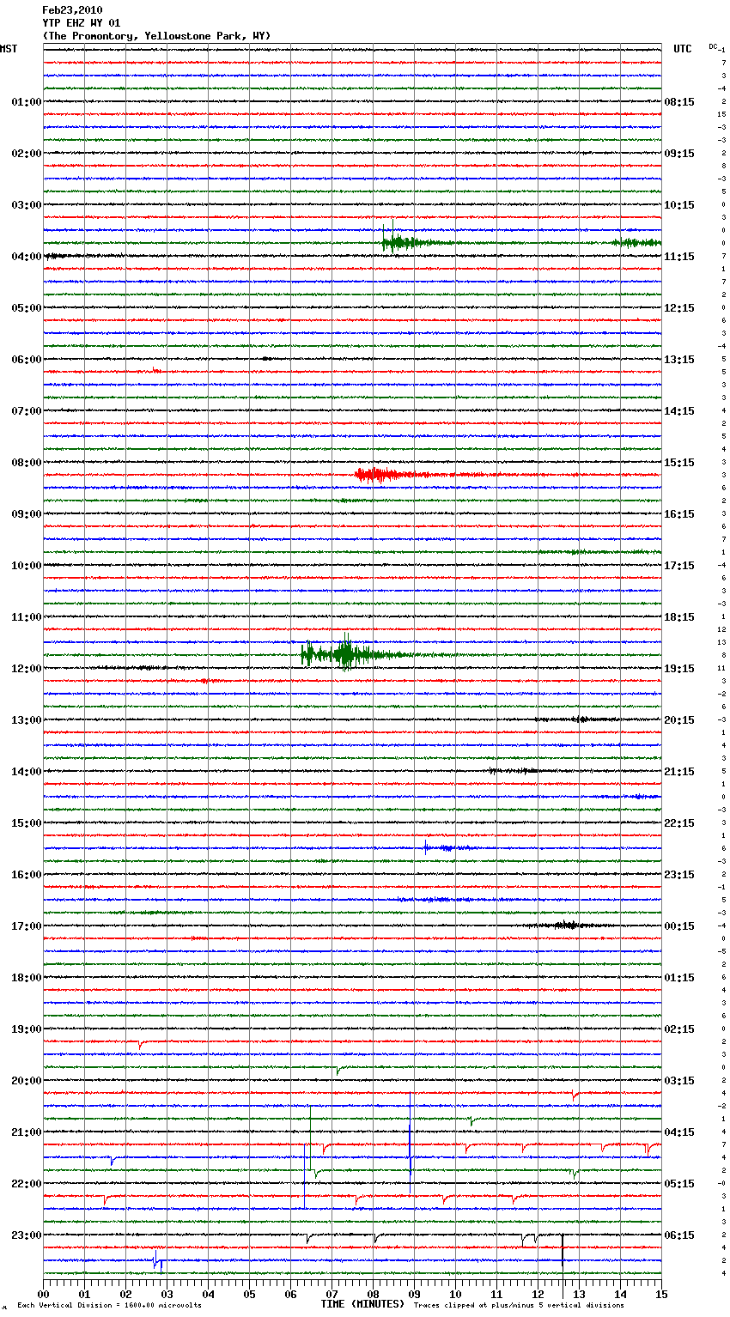The width and height of the screenshot is (730, 1317).
Task: Click the 00:15 UTC time label
Action: [x=679, y=926]
